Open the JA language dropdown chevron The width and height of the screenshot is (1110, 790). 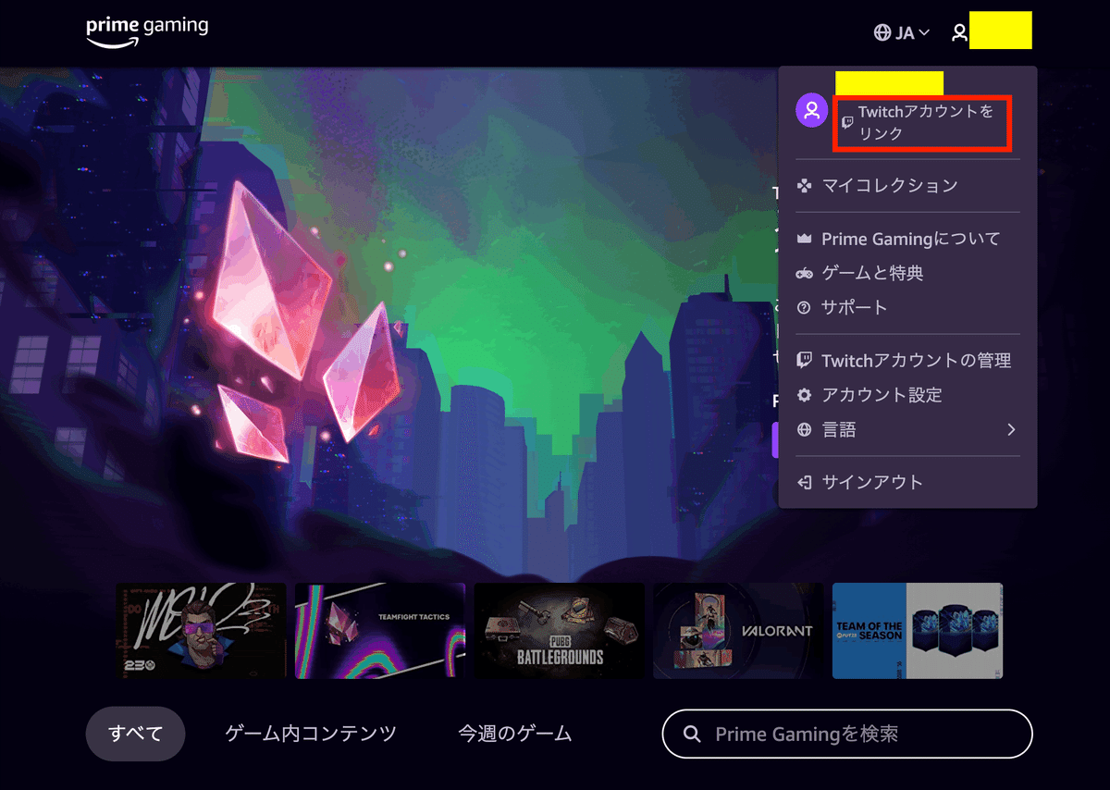coord(924,33)
